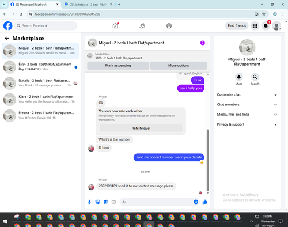
Task: Click the Facebook logo icon
Action: 8,26
